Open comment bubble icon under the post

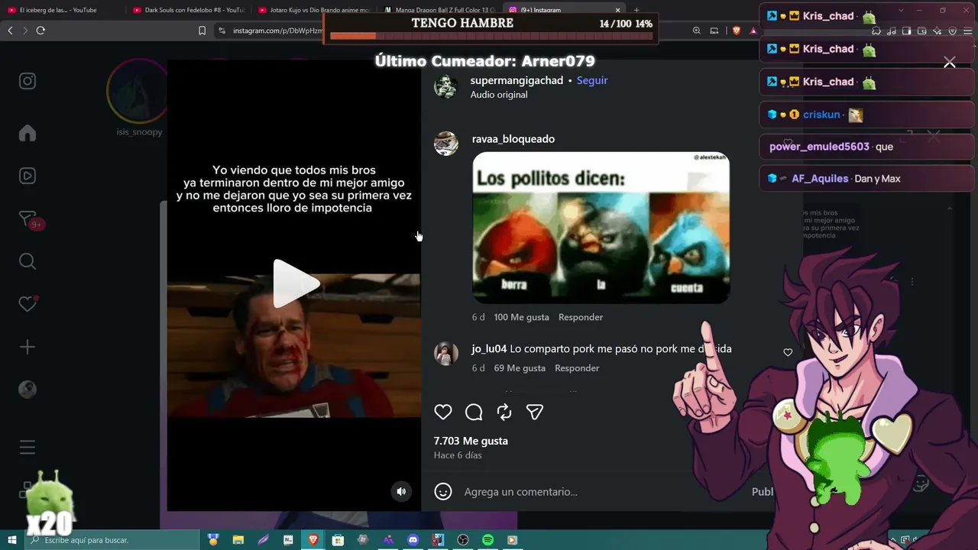coord(474,412)
